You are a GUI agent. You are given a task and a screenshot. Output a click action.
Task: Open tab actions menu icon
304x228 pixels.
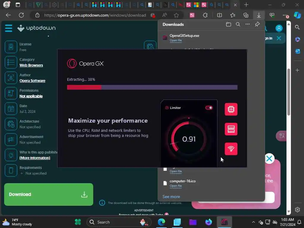pyautogui.click(x=18, y=5)
